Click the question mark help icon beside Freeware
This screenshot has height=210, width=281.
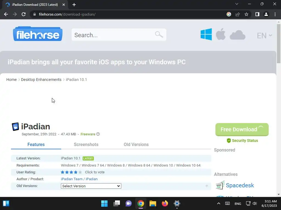pyautogui.click(x=98, y=134)
